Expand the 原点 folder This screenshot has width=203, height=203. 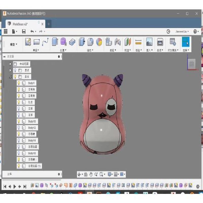tap(10, 70)
